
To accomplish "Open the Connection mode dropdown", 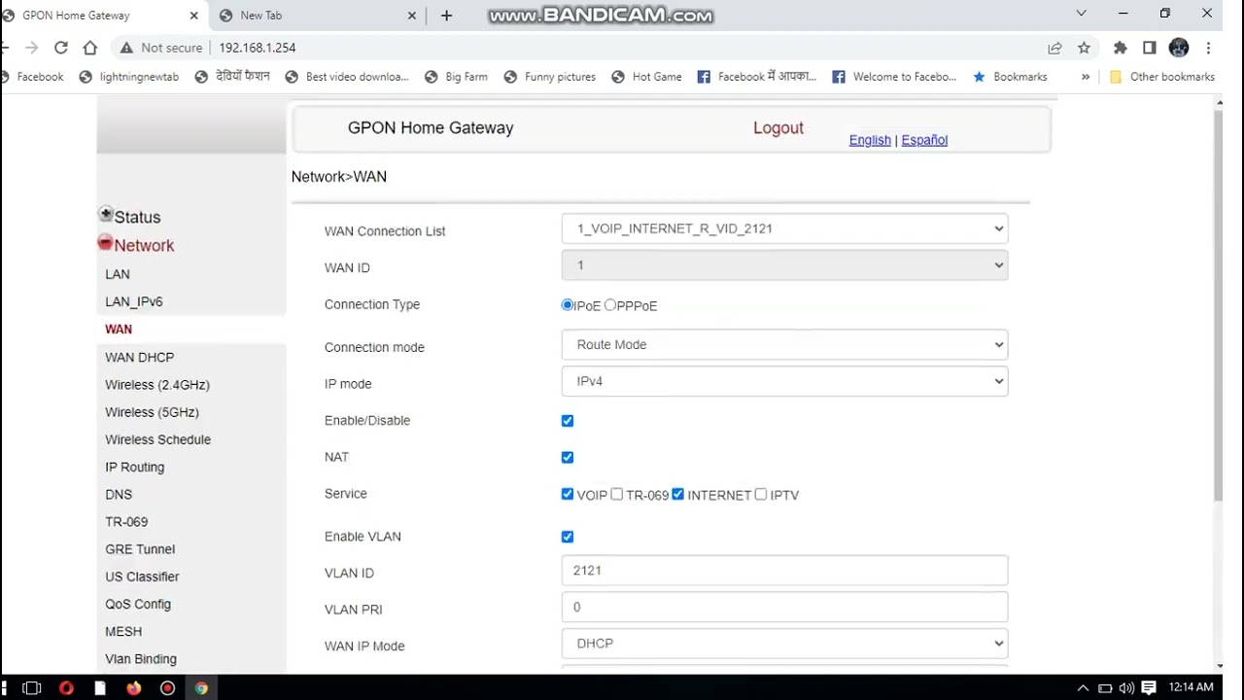I will (x=784, y=345).
